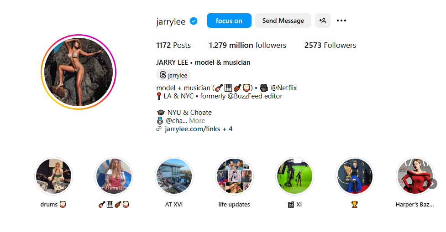This screenshot has height=232, width=446.
Task: Open the 2573 Followers list
Action: click(330, 45)
